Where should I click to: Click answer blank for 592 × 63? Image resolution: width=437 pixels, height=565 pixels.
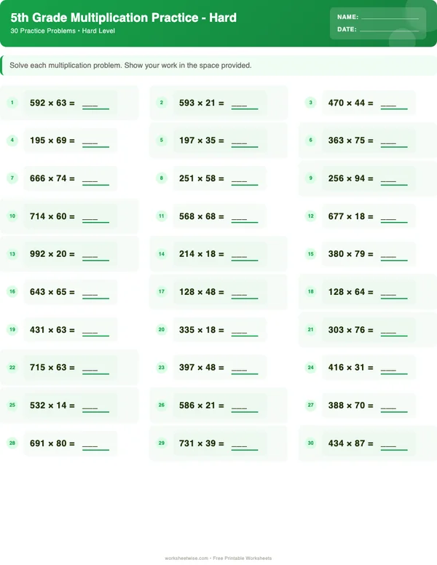[x=95, y=106]
